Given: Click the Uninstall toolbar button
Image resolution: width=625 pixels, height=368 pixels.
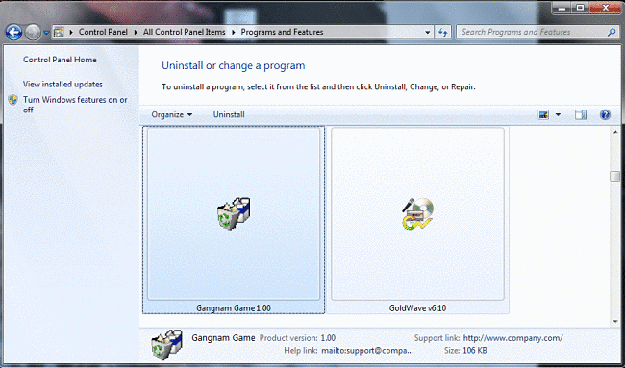Looking at the screenshot, I should click(229, 114).
